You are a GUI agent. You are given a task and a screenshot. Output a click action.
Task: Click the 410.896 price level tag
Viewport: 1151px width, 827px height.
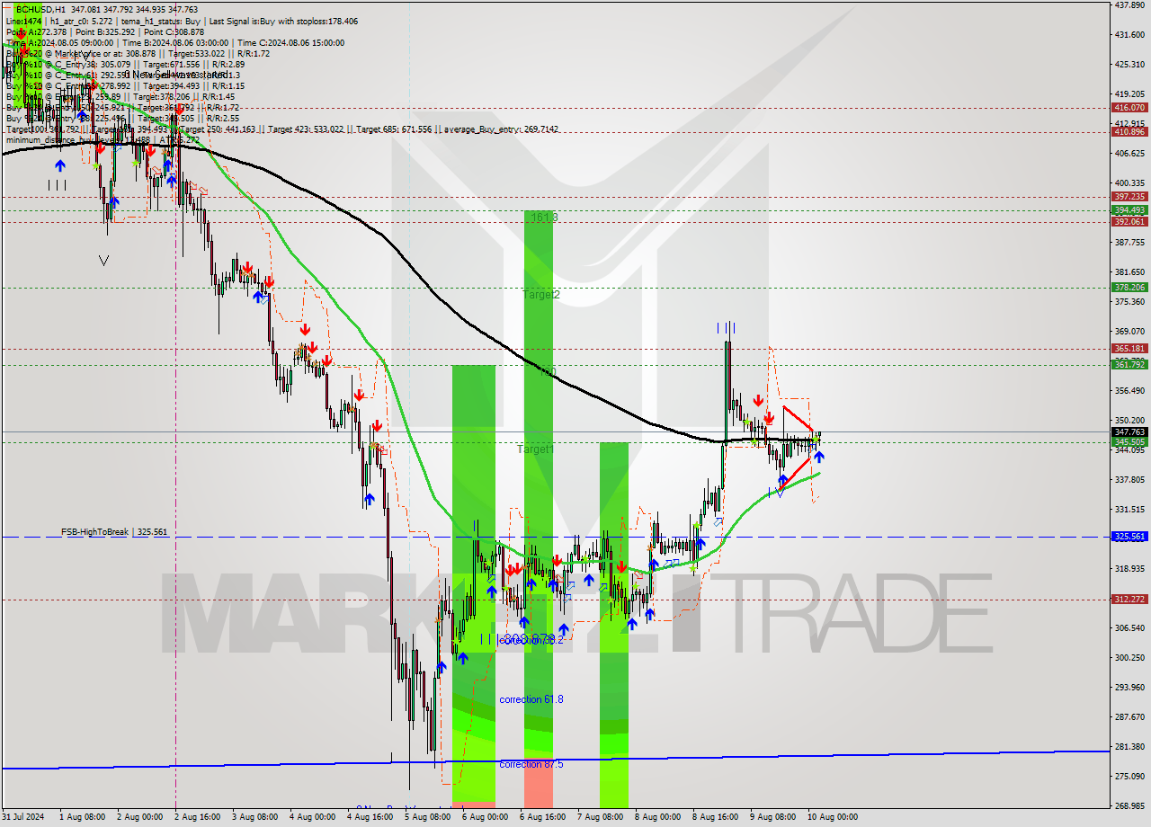pos(1129,131)
